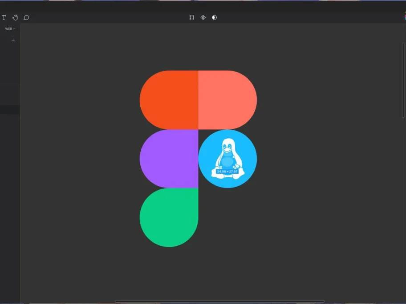Select the green bottom-left shape
Screen dimensions: 406x304
[169, 217]
